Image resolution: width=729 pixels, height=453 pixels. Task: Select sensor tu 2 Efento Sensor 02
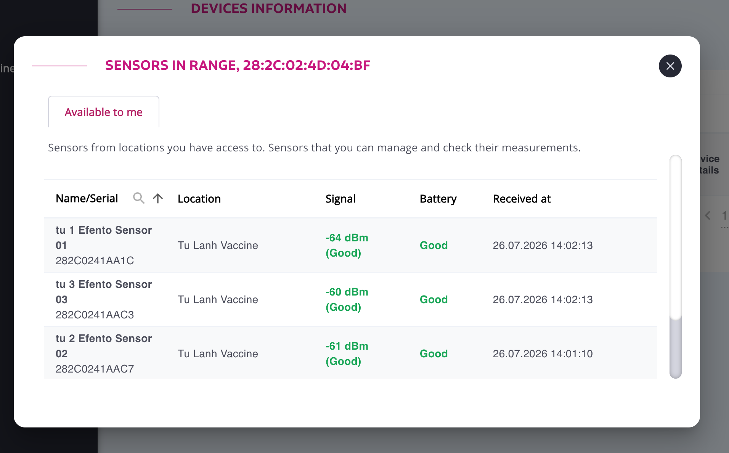click(104, 346)
